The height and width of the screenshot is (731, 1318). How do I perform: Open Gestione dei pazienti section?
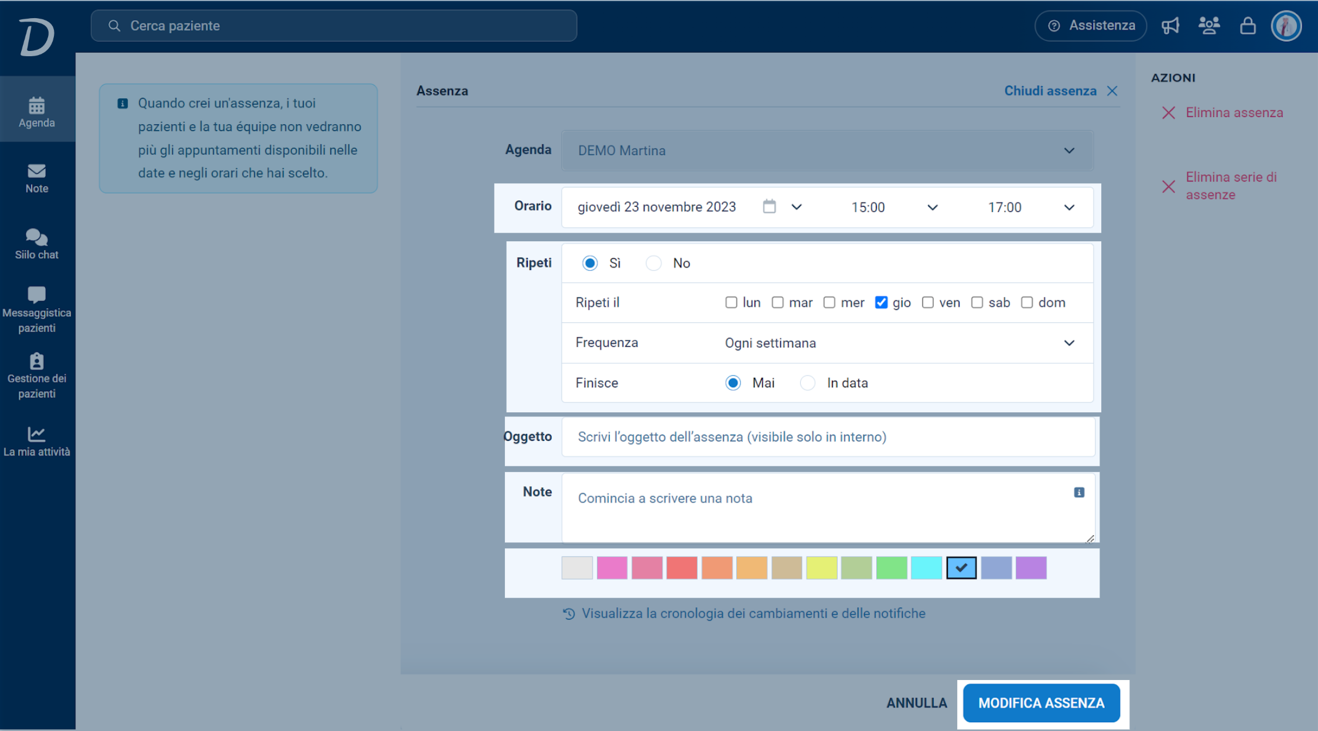coord(36,376)
